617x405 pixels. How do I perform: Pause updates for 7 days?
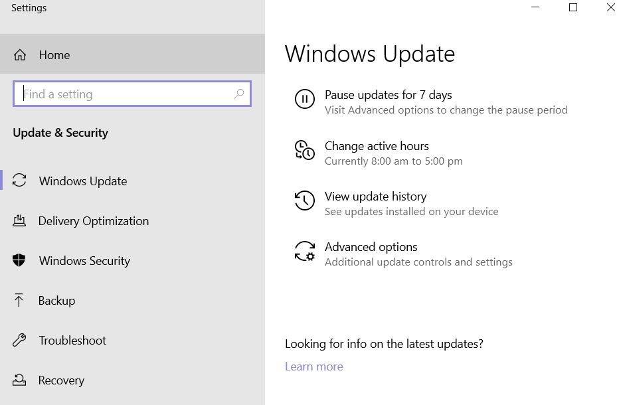tap(388, 95)
